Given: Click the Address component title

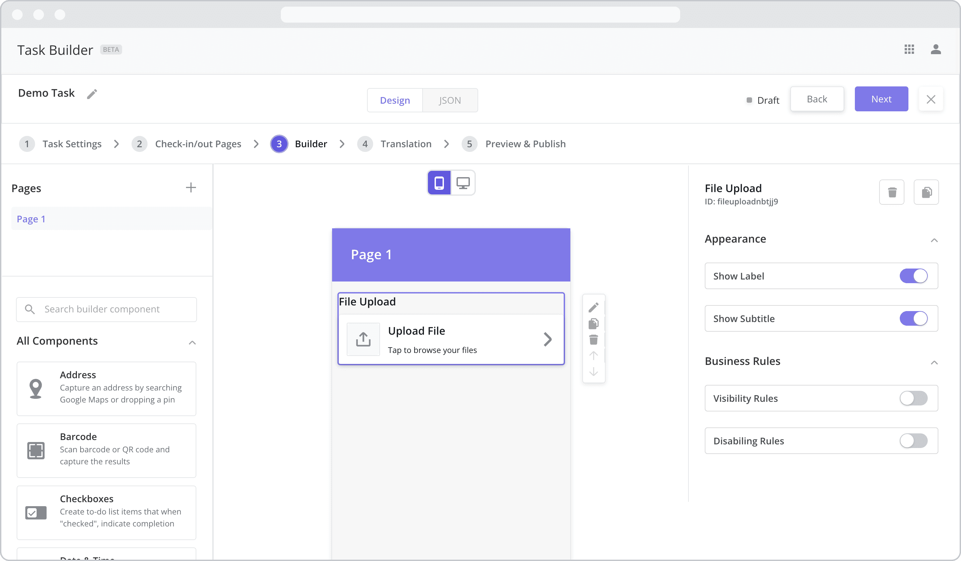Looking at the screenshot, I should 78,375.
